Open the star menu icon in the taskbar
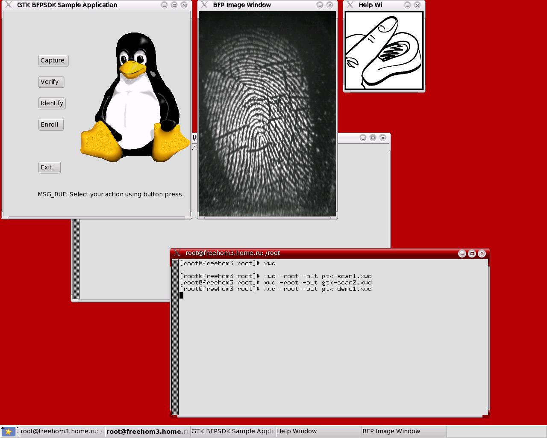The height and width of the screenshot is (438, 547). coord(8,432)
